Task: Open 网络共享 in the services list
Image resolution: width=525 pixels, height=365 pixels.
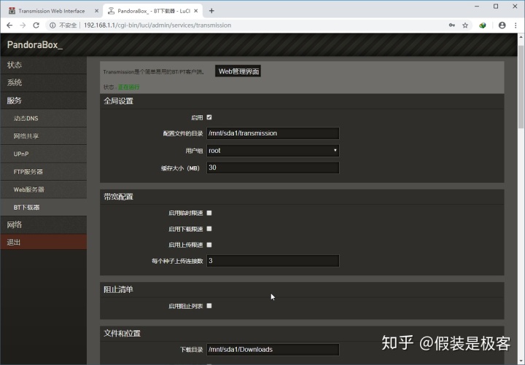Action: click(x=44, y=136)
